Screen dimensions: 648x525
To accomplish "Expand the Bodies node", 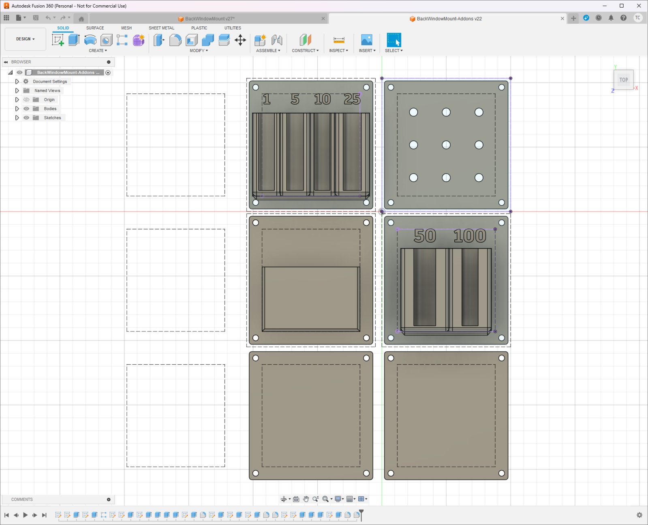I will [17, 109].
